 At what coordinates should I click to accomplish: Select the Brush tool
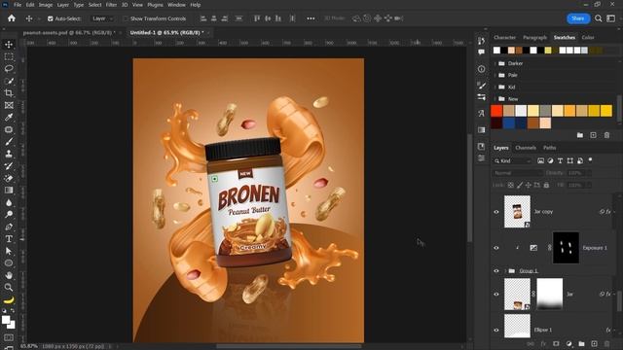pos(9,142)
